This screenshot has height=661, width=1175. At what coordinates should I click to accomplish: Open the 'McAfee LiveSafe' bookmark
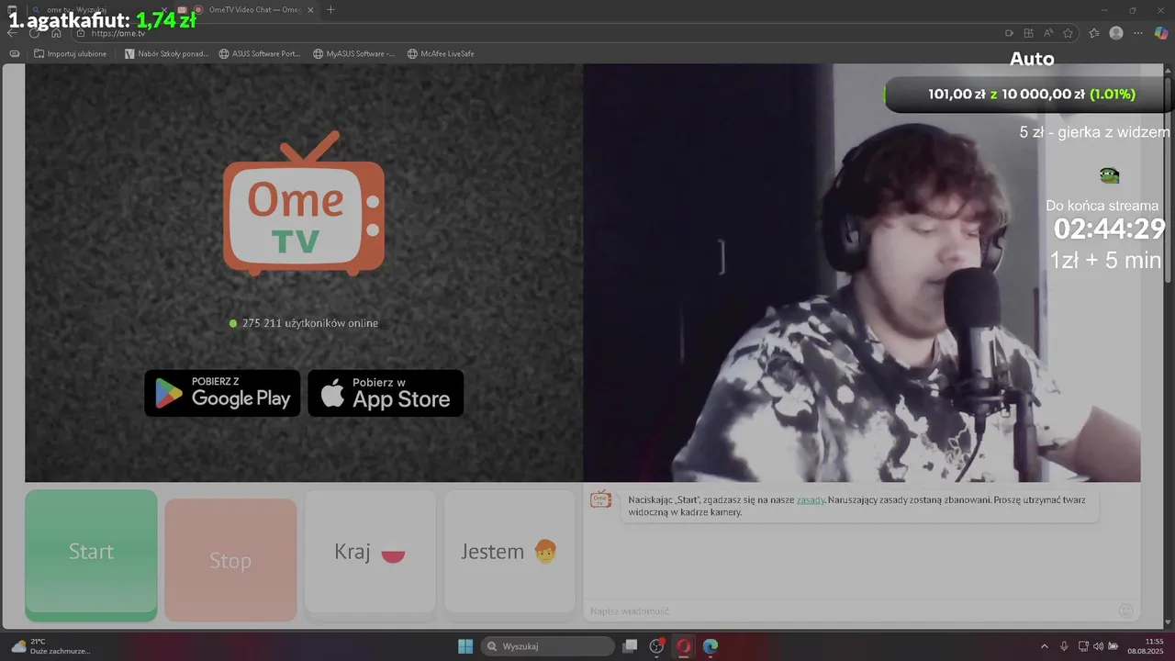(x=441, y=53)
